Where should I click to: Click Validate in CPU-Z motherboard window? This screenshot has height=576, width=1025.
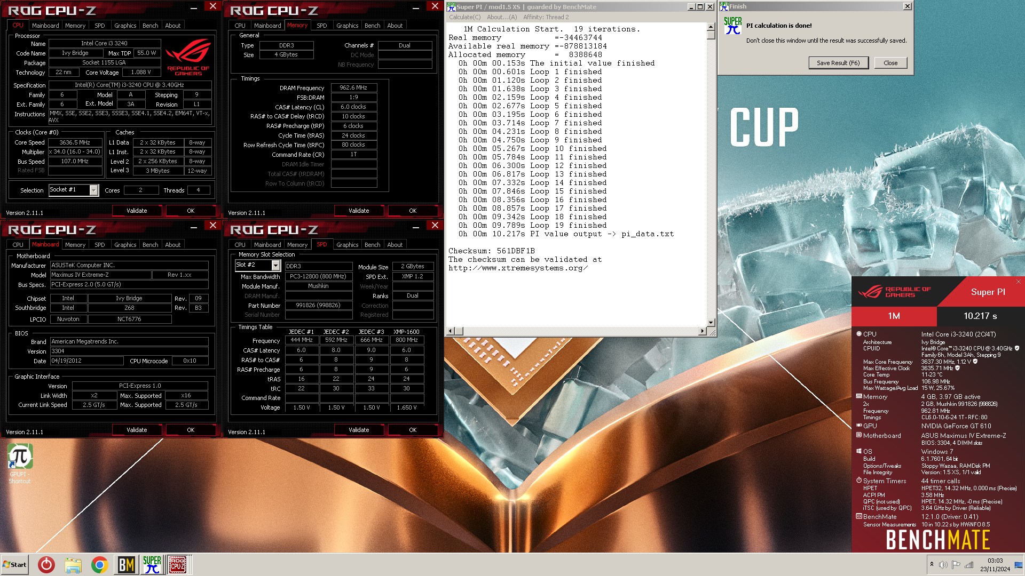tap(137, 430)
